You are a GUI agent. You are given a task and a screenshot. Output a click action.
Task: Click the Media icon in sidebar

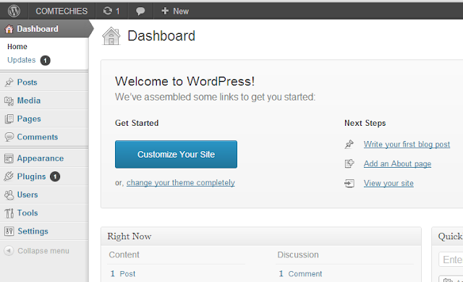9,101
